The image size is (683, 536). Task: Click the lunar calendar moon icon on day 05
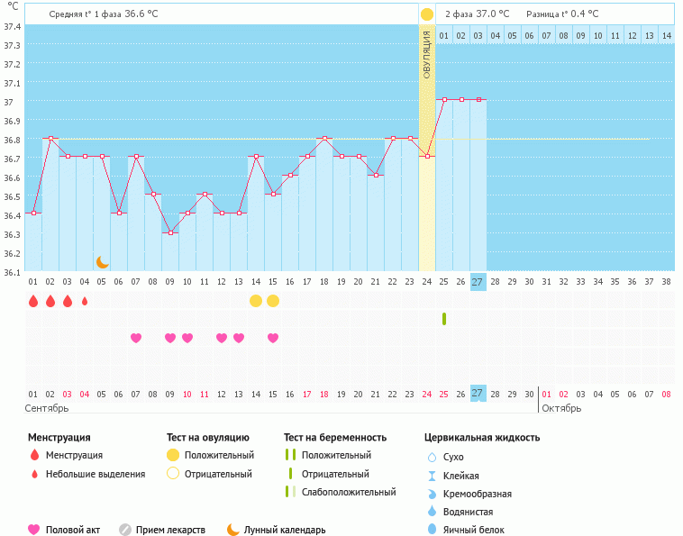[103, 262]
